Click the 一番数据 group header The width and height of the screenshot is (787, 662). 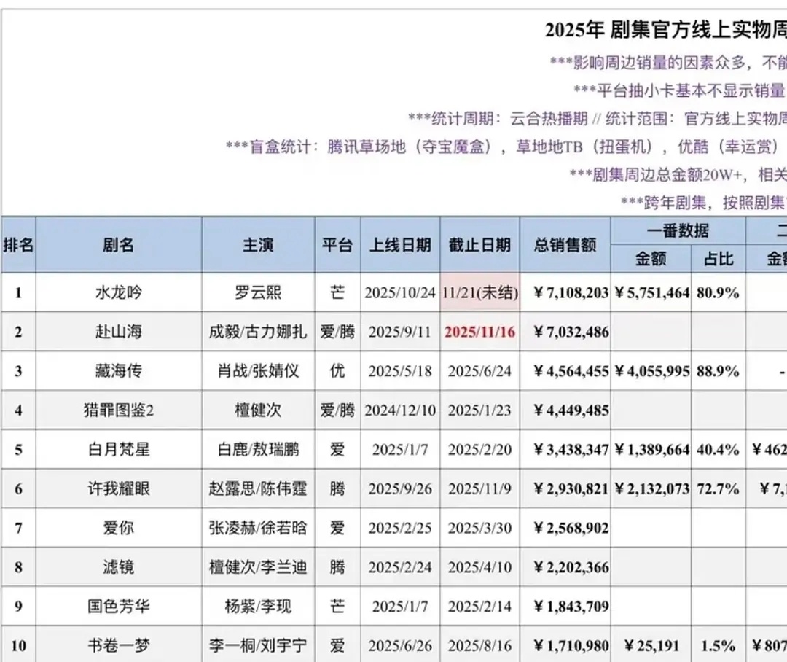(678, 231)
